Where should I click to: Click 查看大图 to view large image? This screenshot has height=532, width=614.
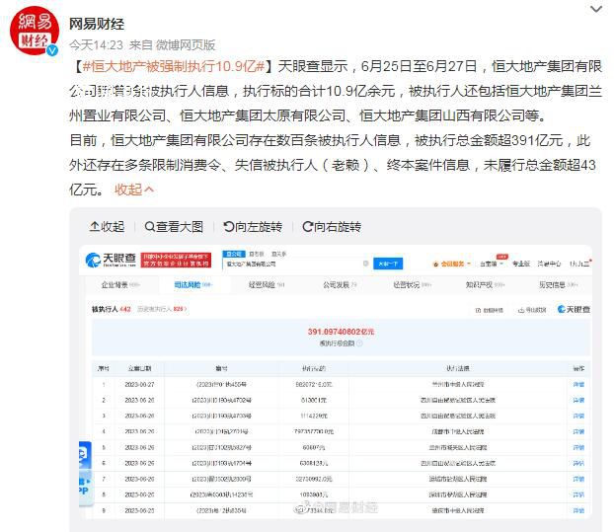pyautogui.click(x=174, y=227)
